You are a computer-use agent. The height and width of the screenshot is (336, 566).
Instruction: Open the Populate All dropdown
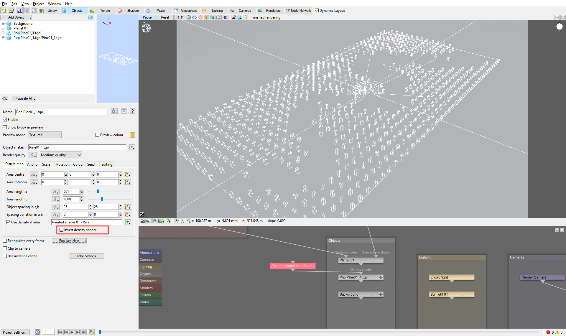click(x=24, y=98)
